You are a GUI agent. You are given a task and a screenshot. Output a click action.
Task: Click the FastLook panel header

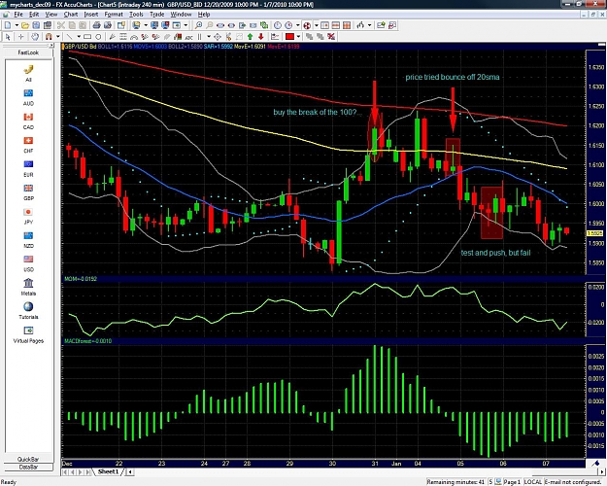pos(28,52)
